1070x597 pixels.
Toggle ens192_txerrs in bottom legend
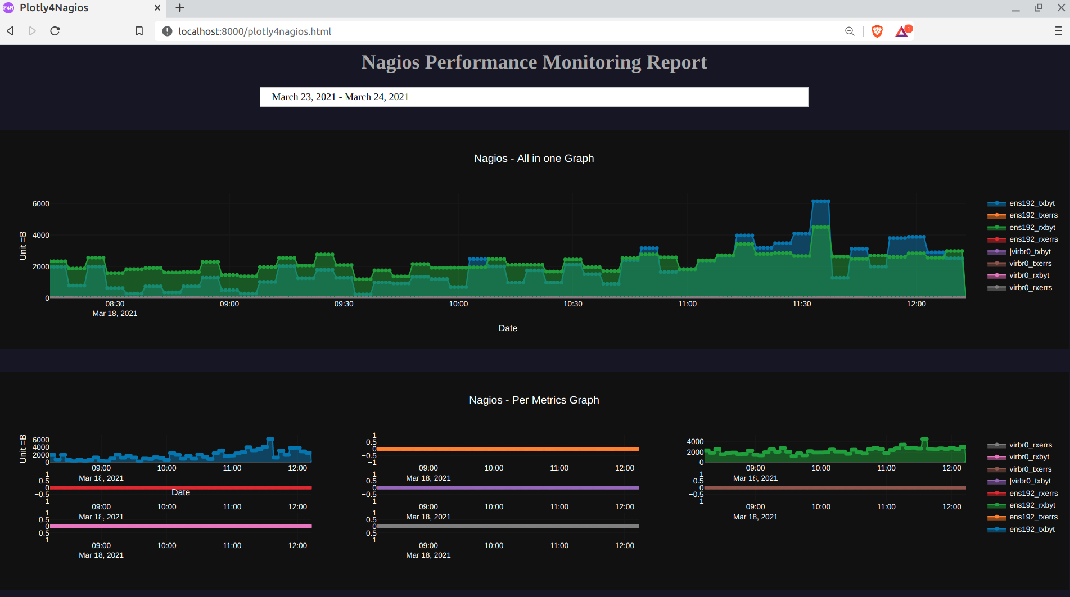[1023, 517]
